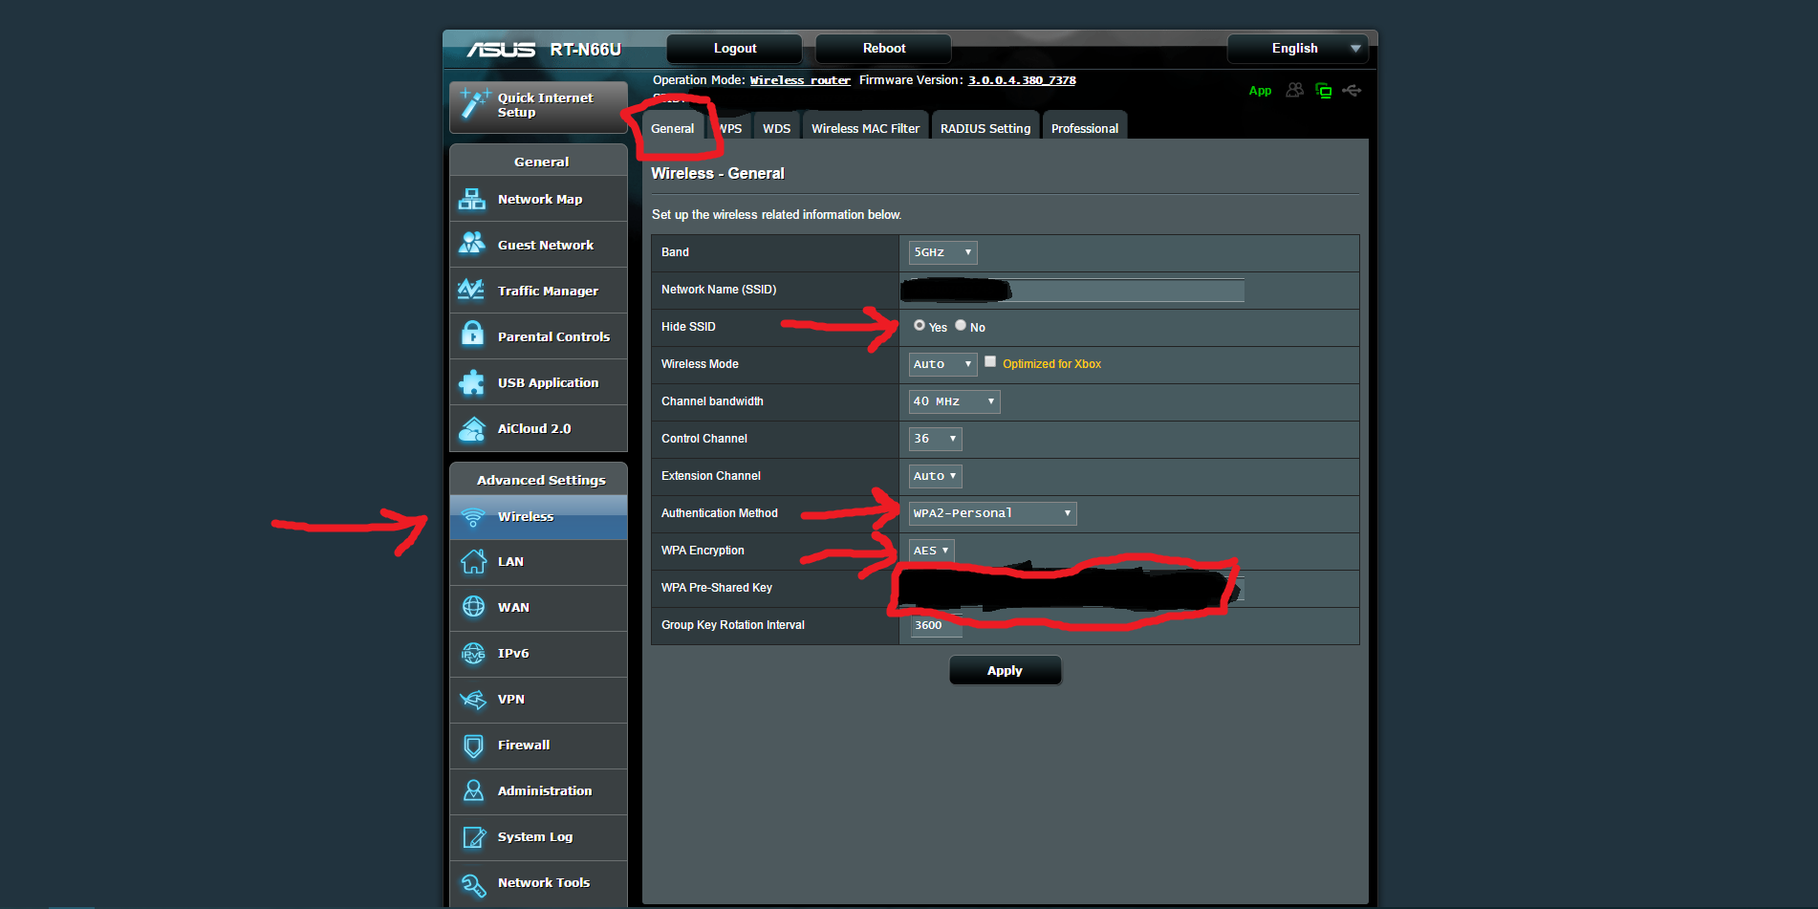The width and height of the screenshot is (1818, 909).
Task: Switch to the Wireless MAC Filter tab
Action: point(864,126)
